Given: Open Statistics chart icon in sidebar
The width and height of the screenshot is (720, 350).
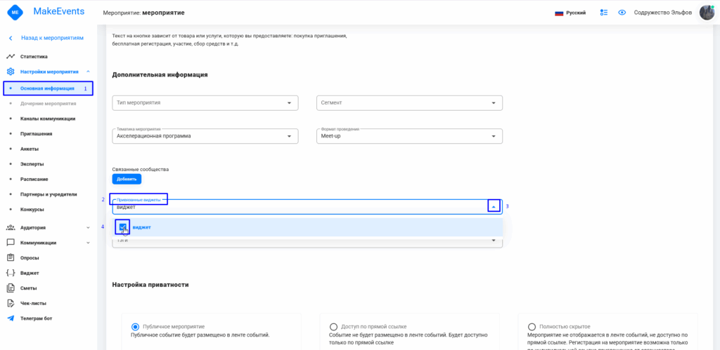Looking at the screenshot, I should (x=11, y=57).
